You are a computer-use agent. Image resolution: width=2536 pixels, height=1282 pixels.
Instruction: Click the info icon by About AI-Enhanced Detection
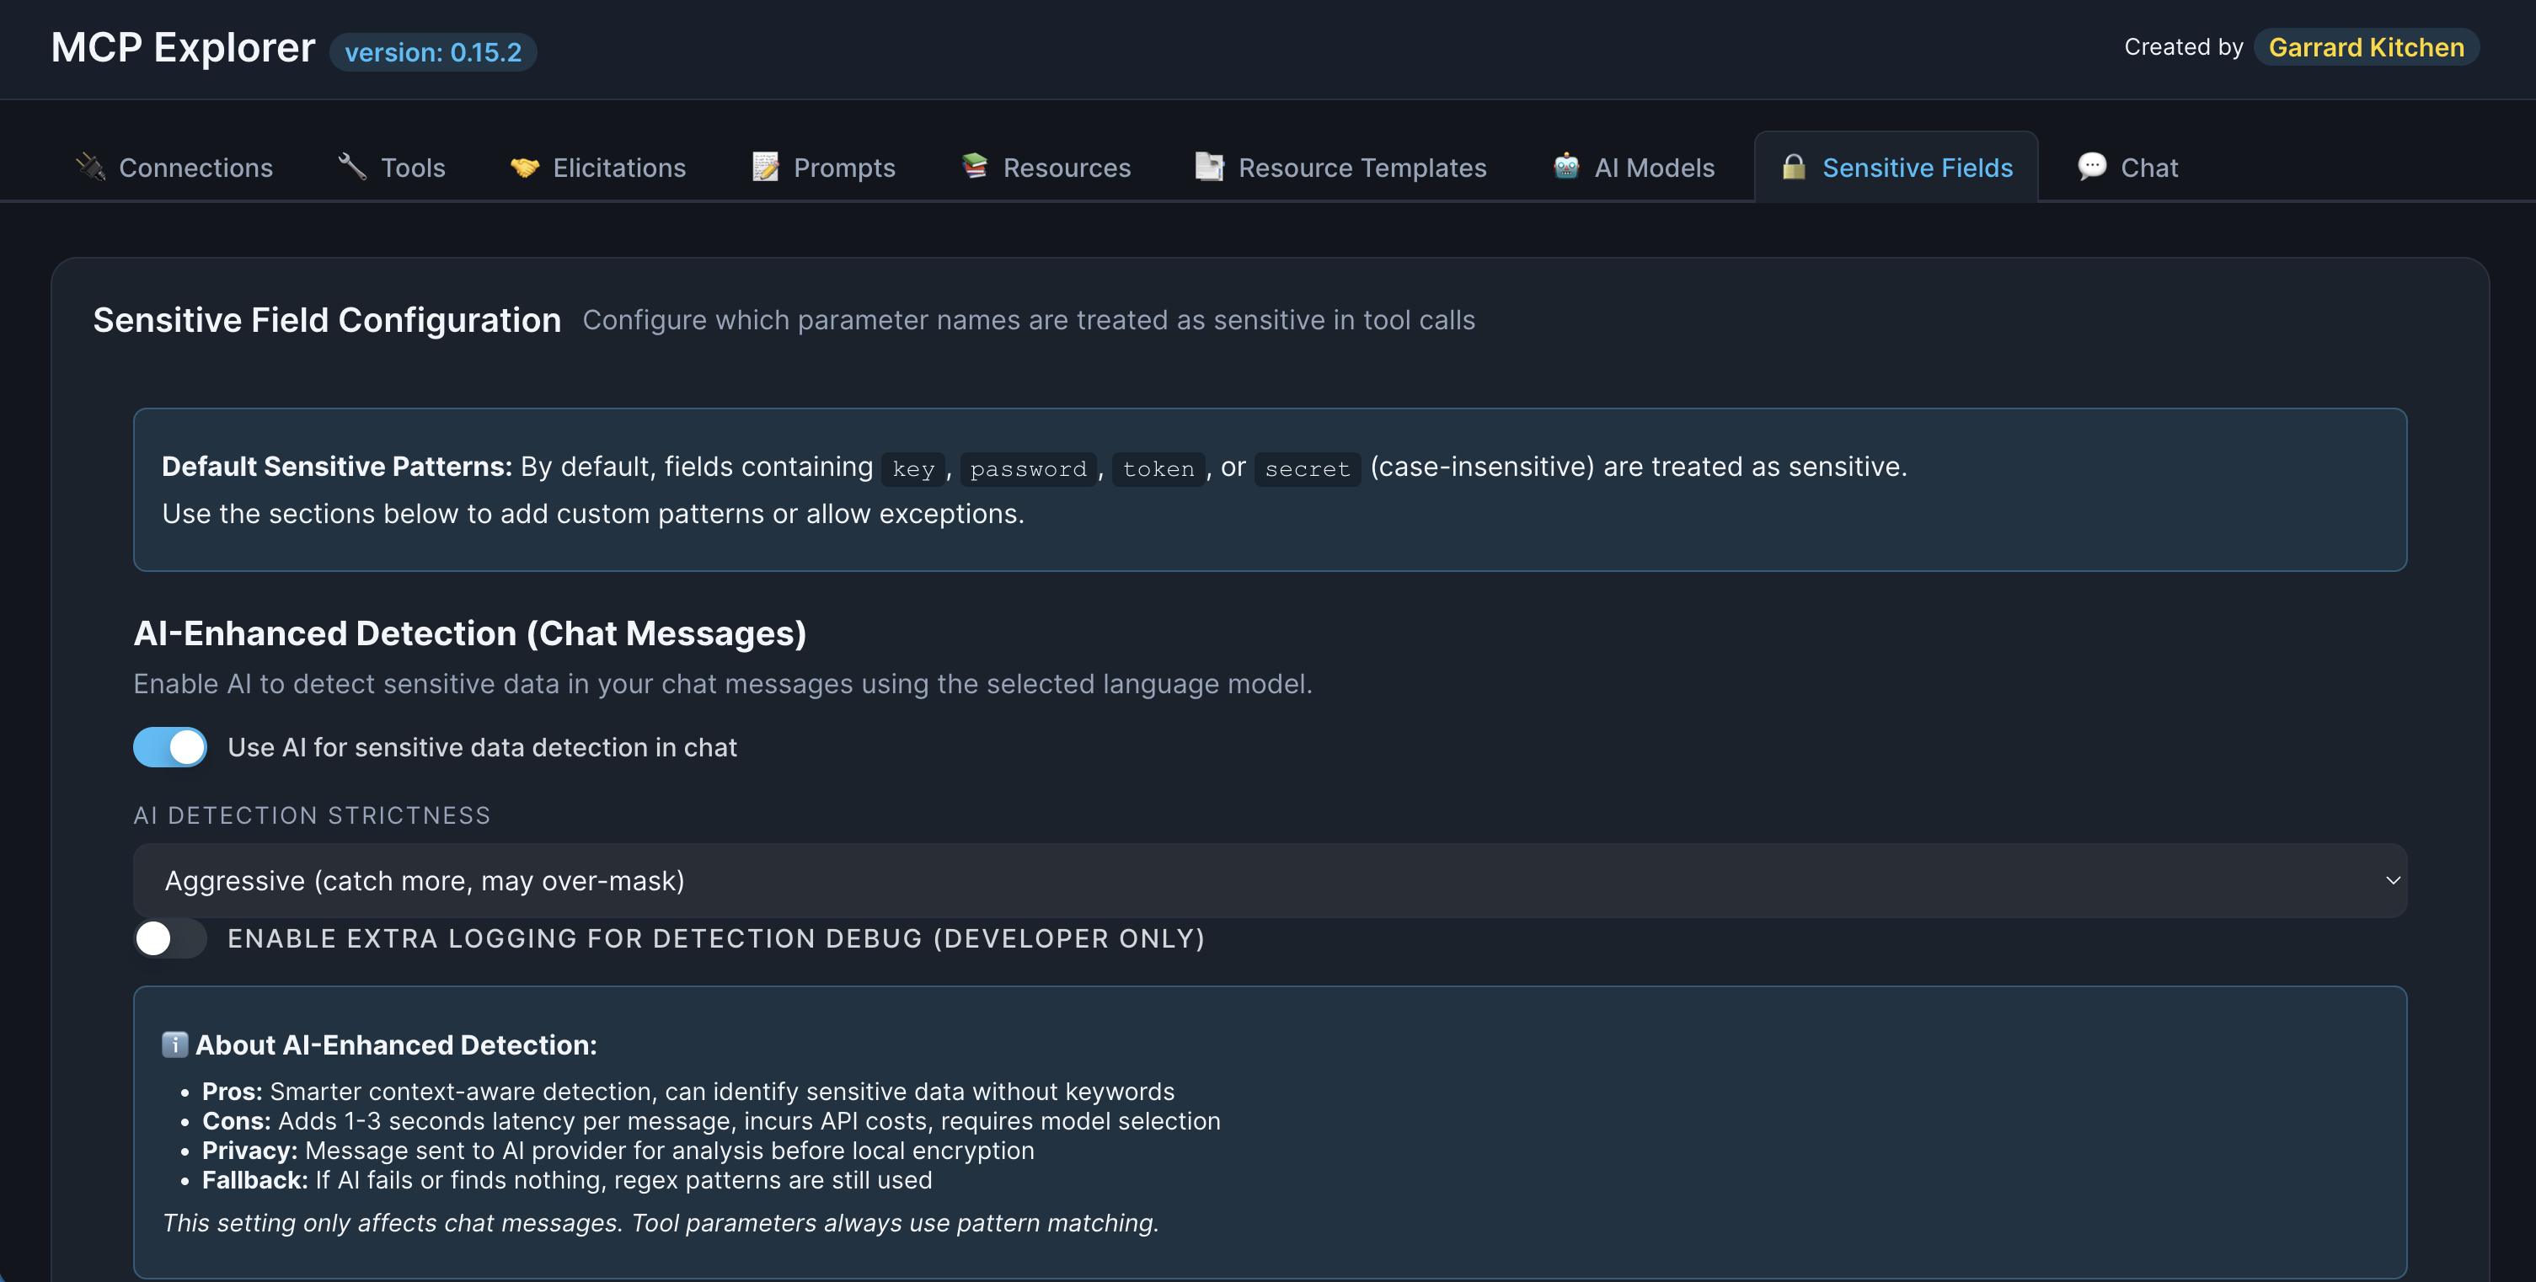pos(174,1044)
